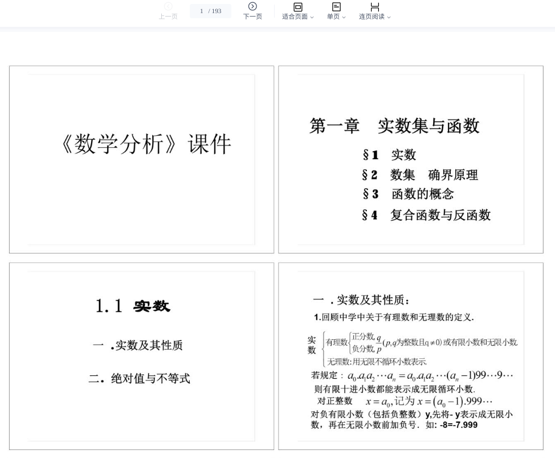Screen dimensions: 555x458
Task: Expand the chevron beside 适合页面
Action: (x=312, y=17)
